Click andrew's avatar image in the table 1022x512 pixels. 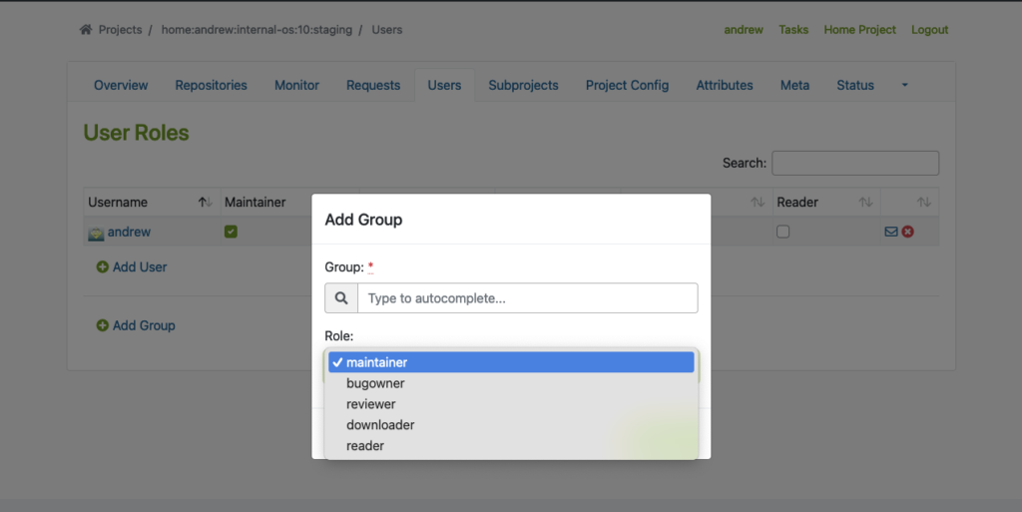pos(96,234)
